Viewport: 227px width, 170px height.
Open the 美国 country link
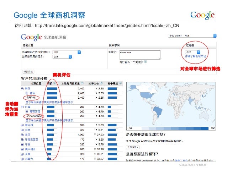pyautogui.click(x=28, y=135)
